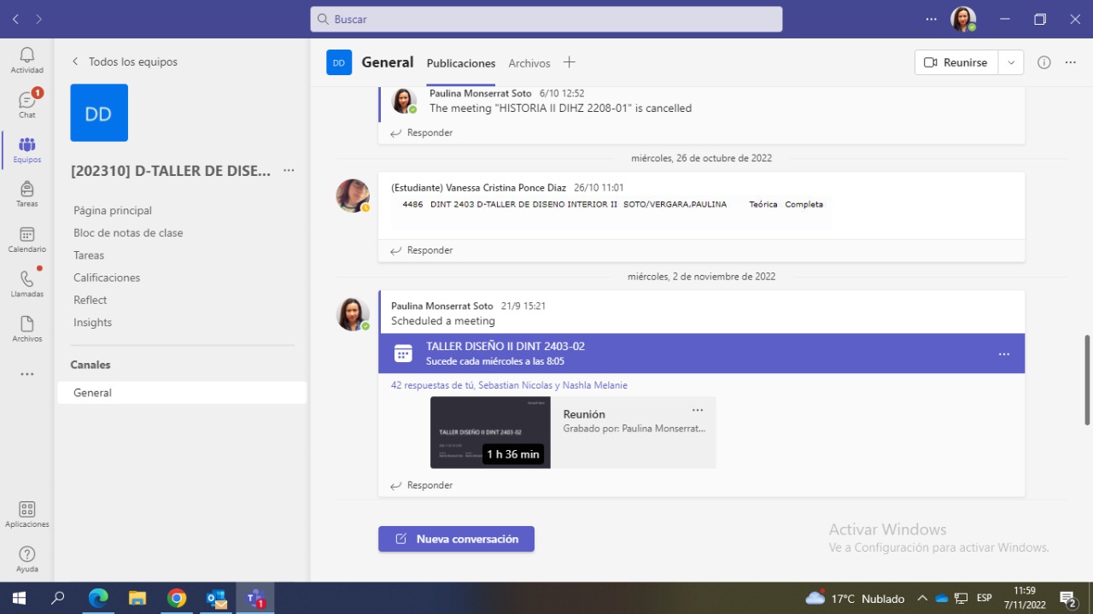Open team options ellipsis next to team name

tap(289, 171)
